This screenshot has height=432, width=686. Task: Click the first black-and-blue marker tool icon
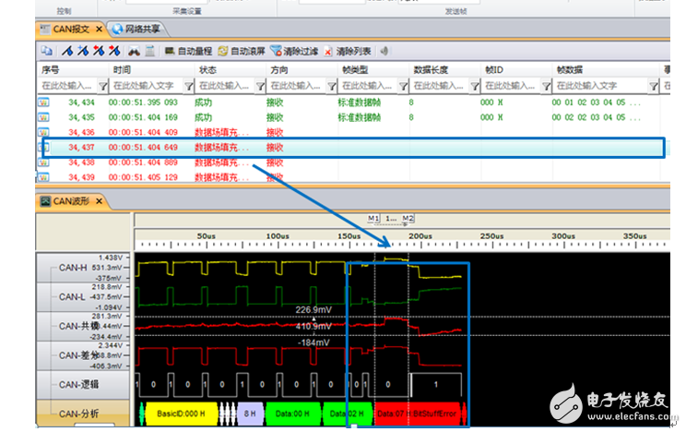[x=67, y=52]
